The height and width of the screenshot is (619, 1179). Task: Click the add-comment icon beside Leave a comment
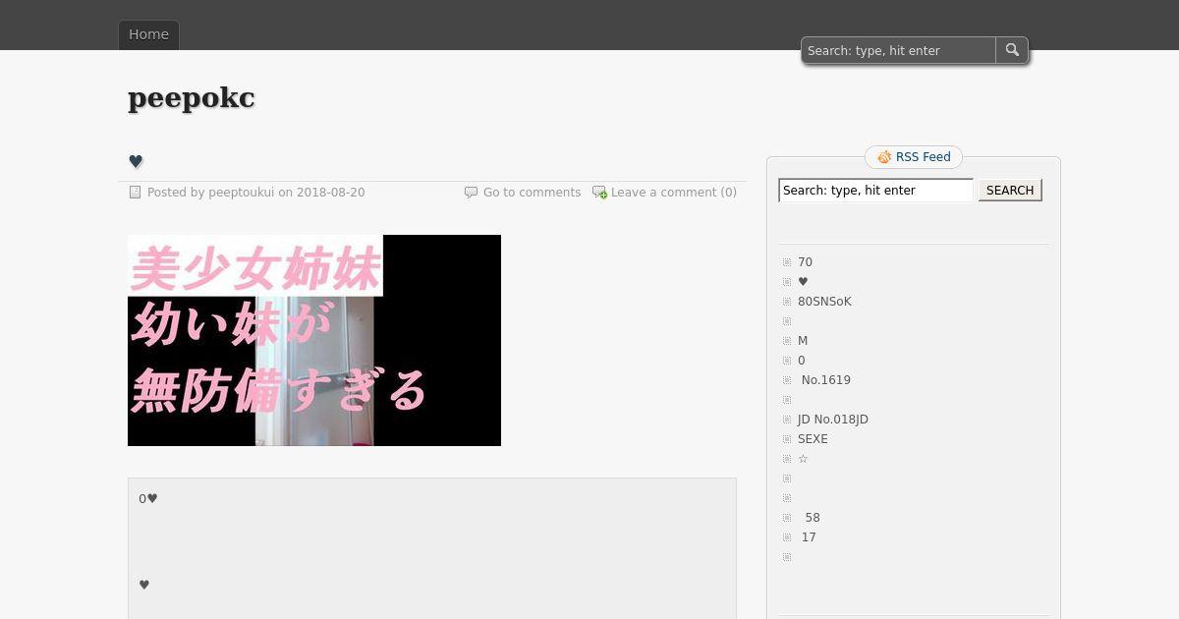(599, 193)
